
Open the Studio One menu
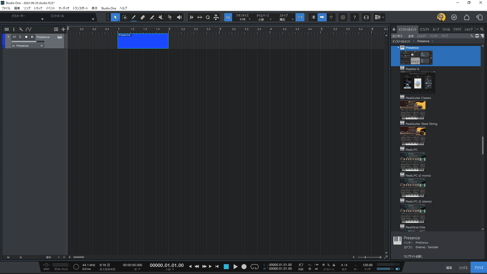[109, 8]
